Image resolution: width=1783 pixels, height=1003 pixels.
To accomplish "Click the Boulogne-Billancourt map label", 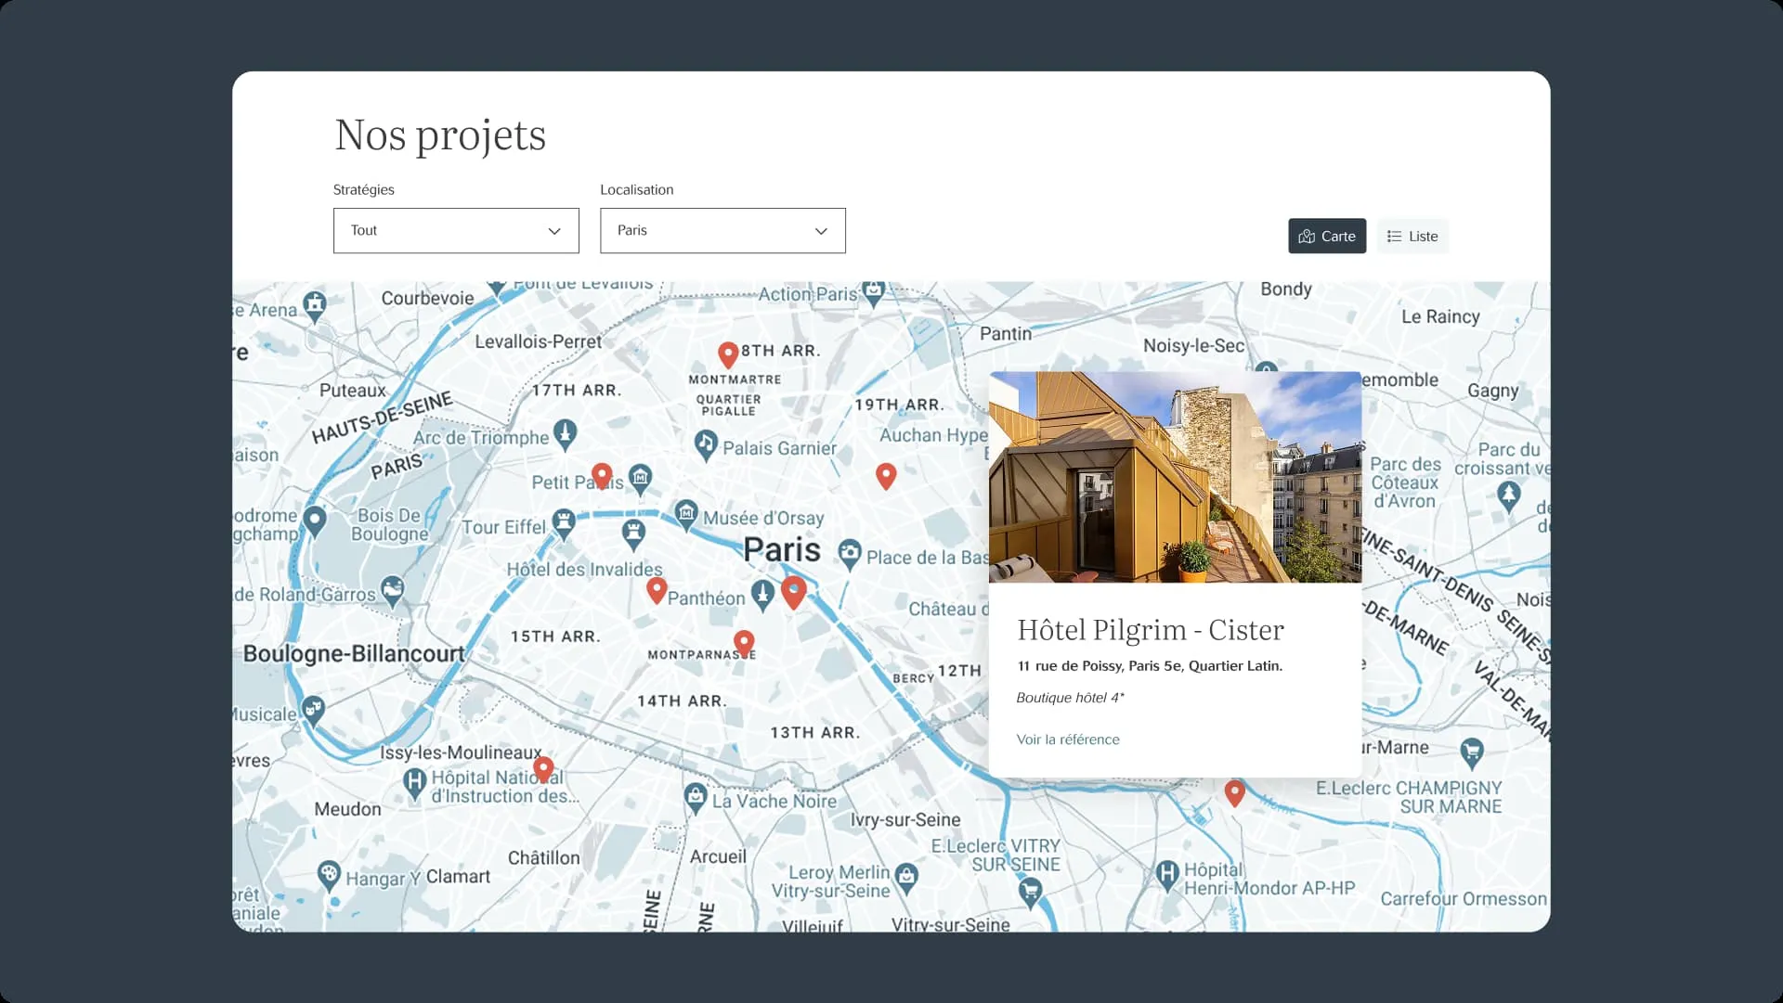I will [x=354, y=654].
